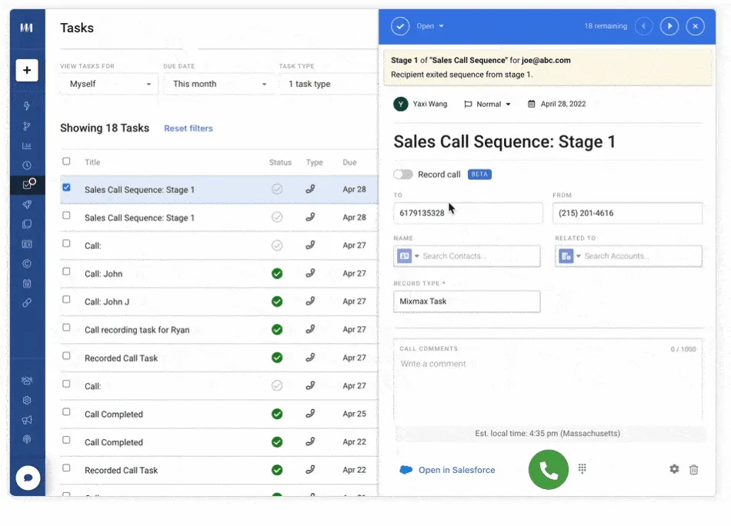Toggle the Record call switch
Image resolution: width=731 pixels, height=526 pixels.
tap(403, 175)
